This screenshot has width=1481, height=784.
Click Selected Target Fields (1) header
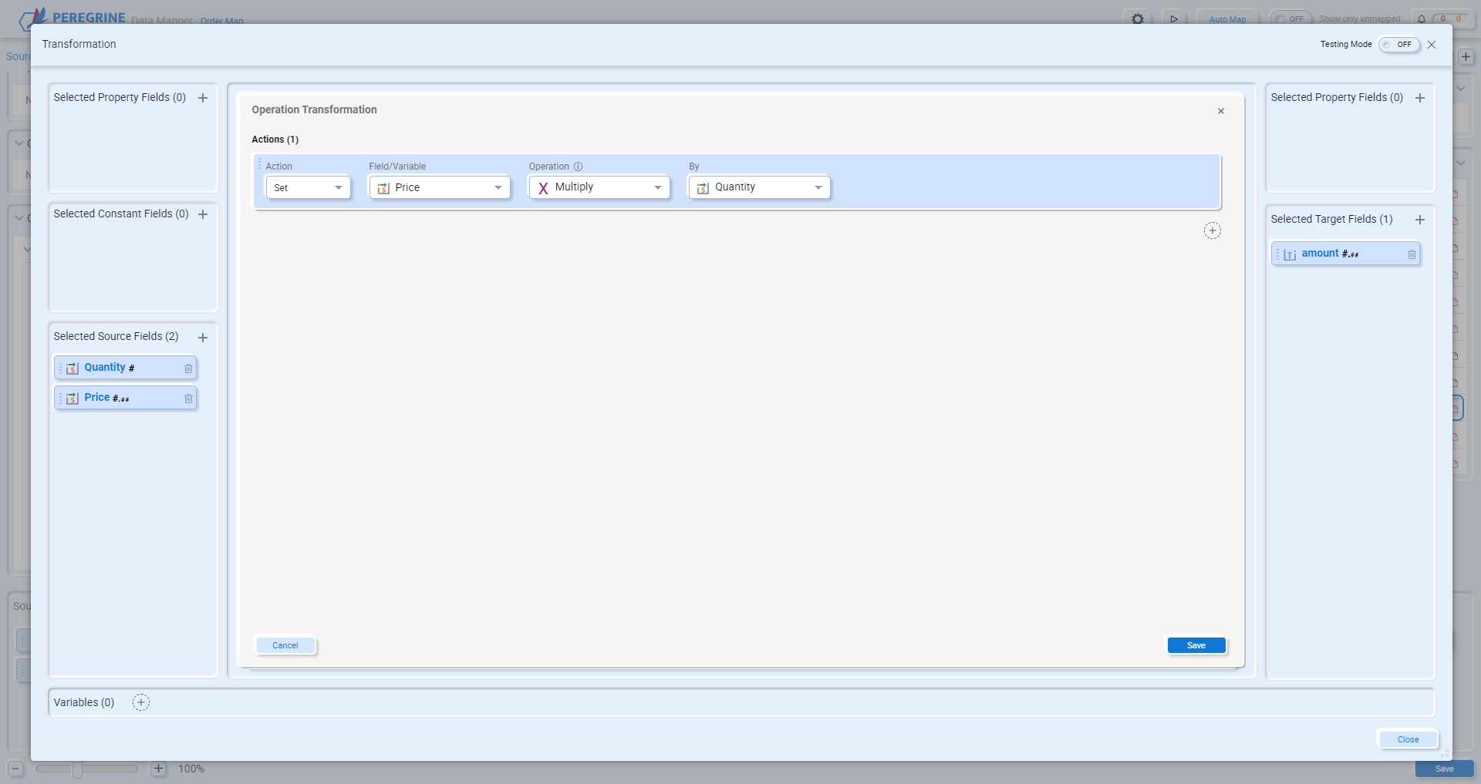1331,219
